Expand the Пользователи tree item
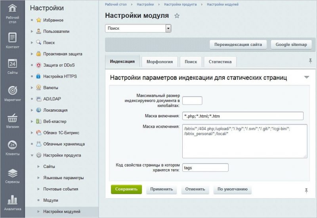The image size is (317, 218). pyautogui.click(x=32, y=31)
